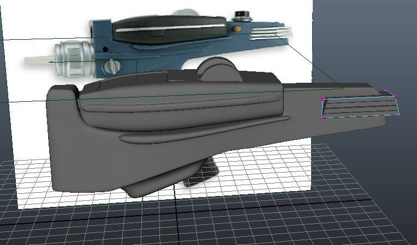The width and height of the screenshot is (417, 245).
Task: Click the silver nozzle in the reference image
Action: [74, 60]
